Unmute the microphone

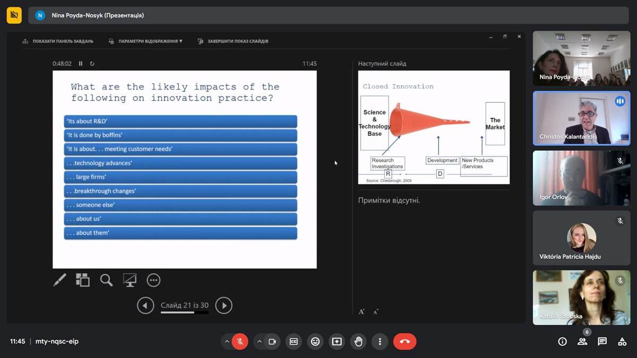(240, 342)
